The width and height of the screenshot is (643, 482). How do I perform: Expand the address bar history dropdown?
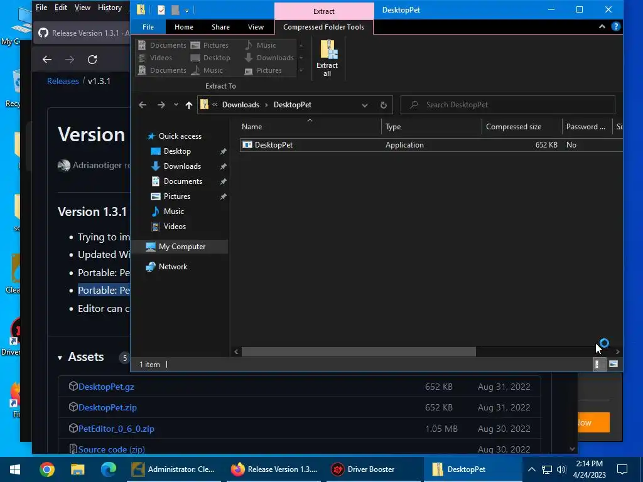365,105
